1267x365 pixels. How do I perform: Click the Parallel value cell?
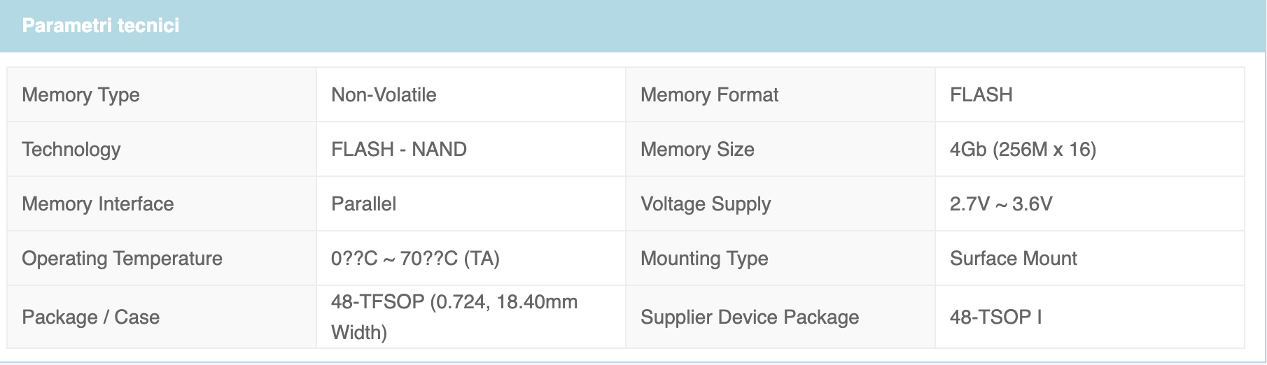471,203
